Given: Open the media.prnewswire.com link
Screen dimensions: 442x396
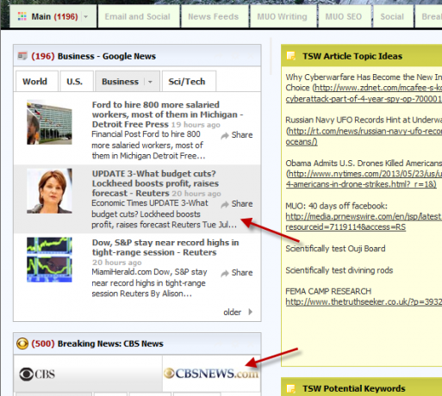Looking at the screenshot, I should click(364, 222).
